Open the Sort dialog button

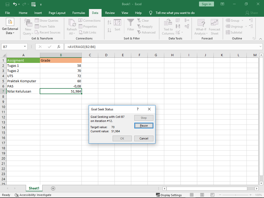tap(117, 25)
